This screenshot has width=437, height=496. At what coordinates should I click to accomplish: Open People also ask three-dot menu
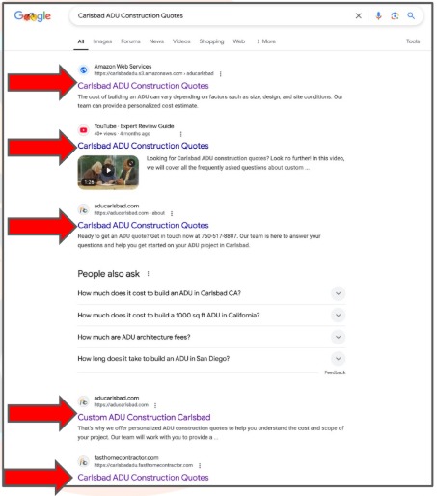click(x=148, y=274)
